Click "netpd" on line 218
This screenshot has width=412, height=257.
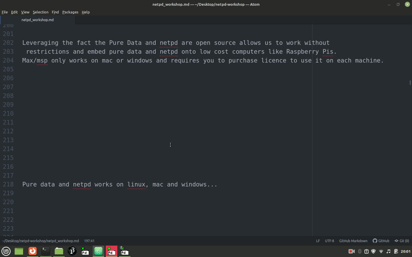click(x=82, y=184)
